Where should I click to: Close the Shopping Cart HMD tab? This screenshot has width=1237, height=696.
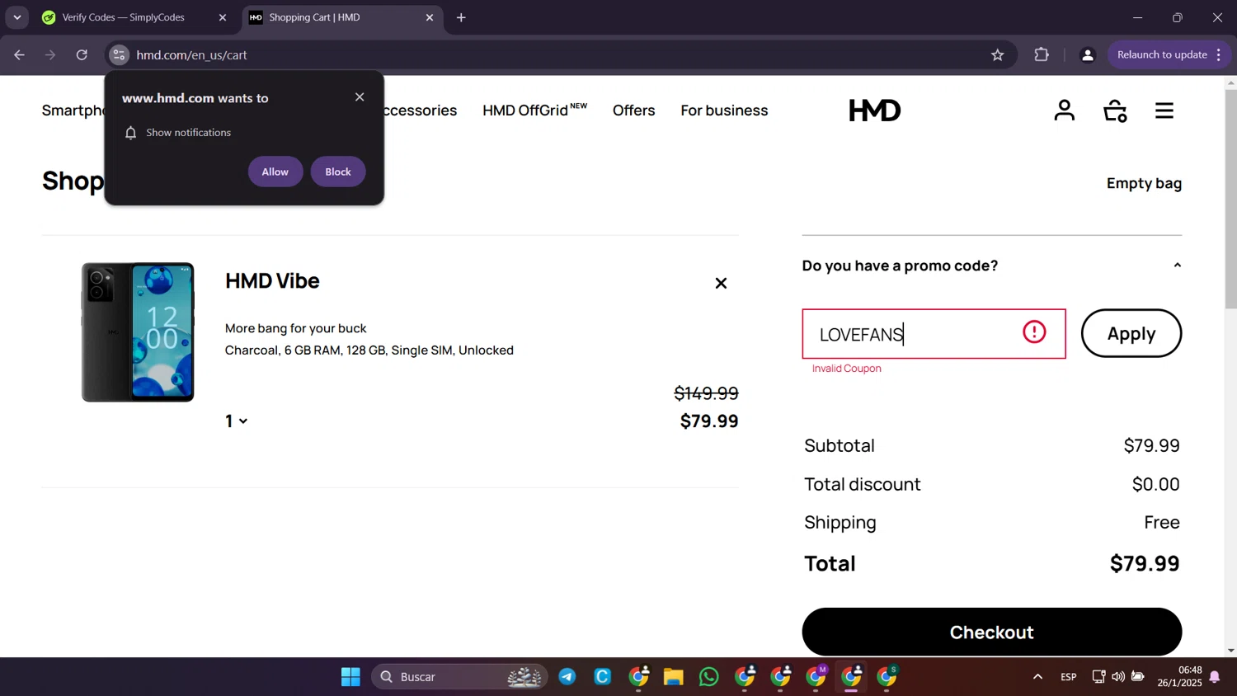click(x=429, y=17)
